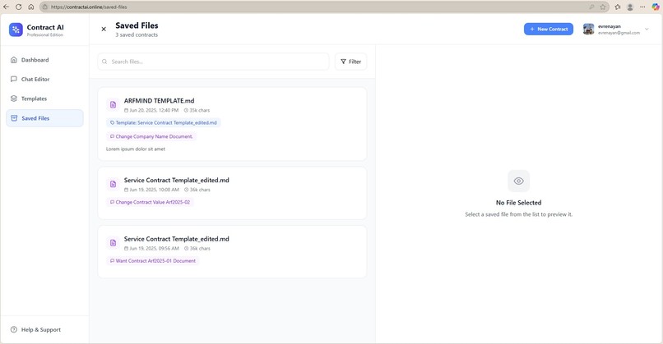Click the Saved Files archive icon

pyautogui.click(x=14, y=118)
